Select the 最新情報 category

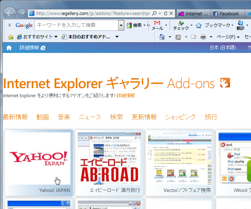tap(15, 117)
